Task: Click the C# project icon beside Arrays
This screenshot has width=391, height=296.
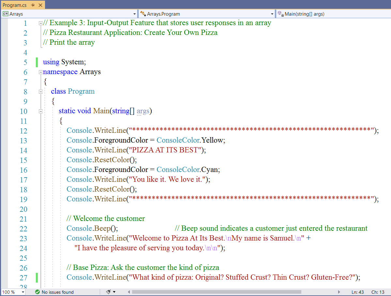Action: [x=5, y=14]
